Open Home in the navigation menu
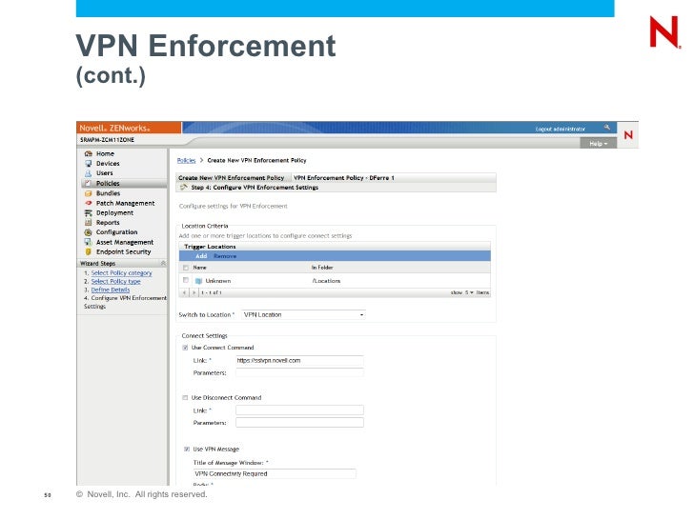Screen dimensions: 694x520 point(105,154)
